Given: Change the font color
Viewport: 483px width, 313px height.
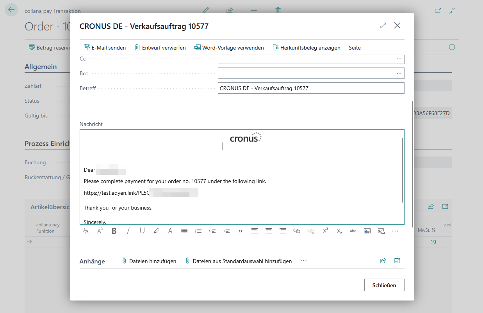Looking at the screenshot, I should (170, 231).
